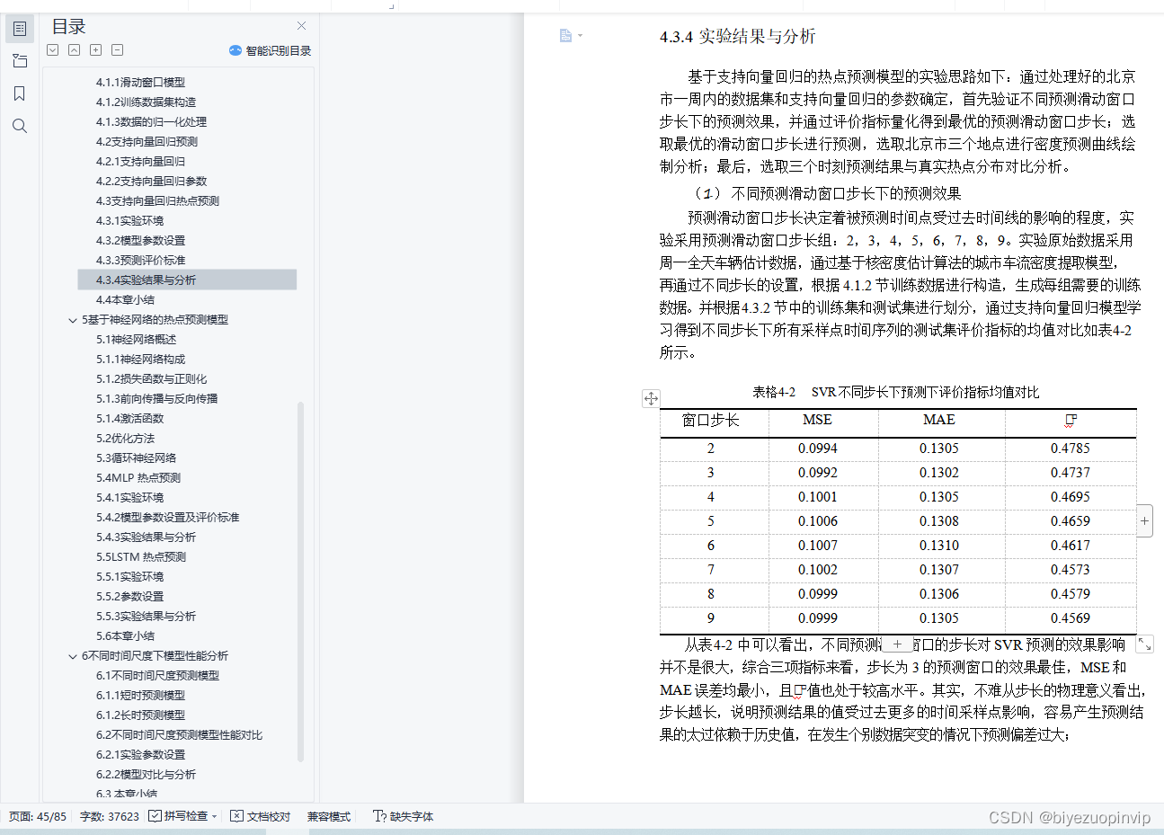1164x835 pixels.
Task: Open the bookmark sidebar icon
Action: pyautogui.click(x=20, y=93)
